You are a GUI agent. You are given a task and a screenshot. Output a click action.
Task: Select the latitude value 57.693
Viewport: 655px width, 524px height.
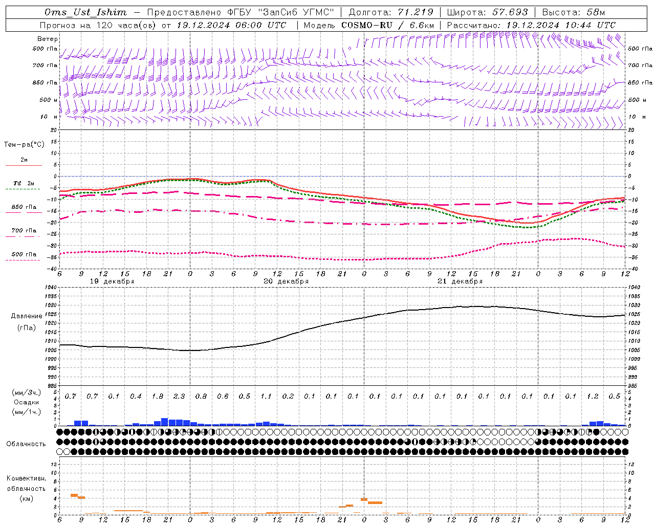coord(510,12)
